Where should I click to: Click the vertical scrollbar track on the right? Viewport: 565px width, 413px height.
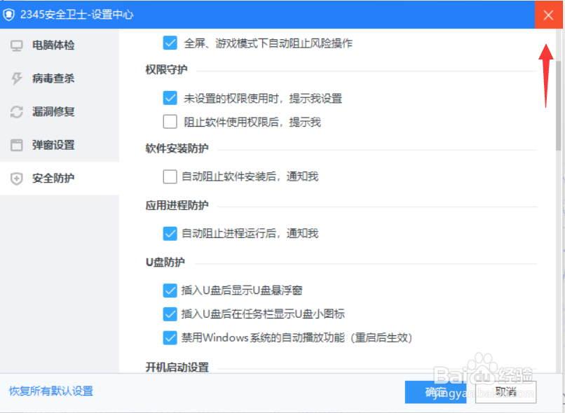(559, 210)
